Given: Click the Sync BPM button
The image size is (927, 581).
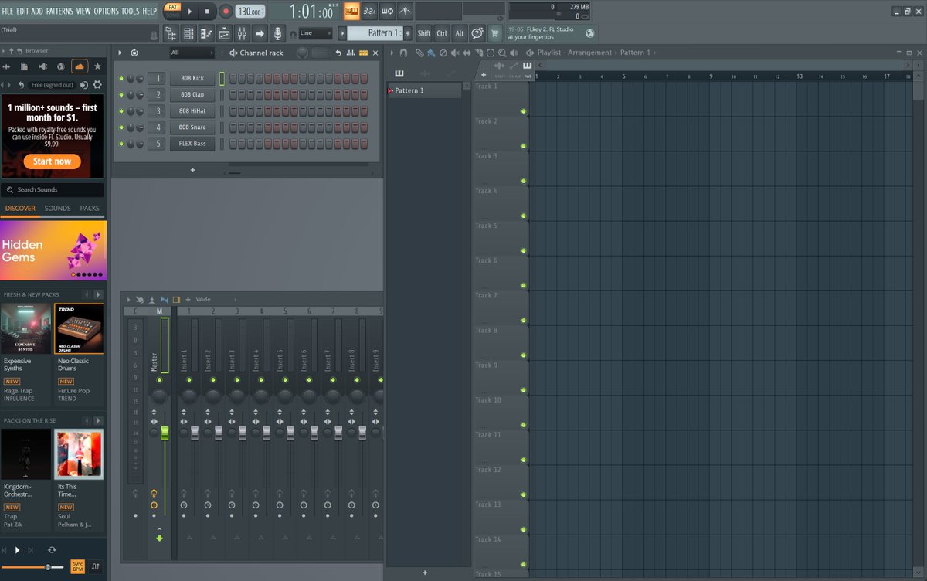Looking at the screenshot, I should (x=77, y=567).
